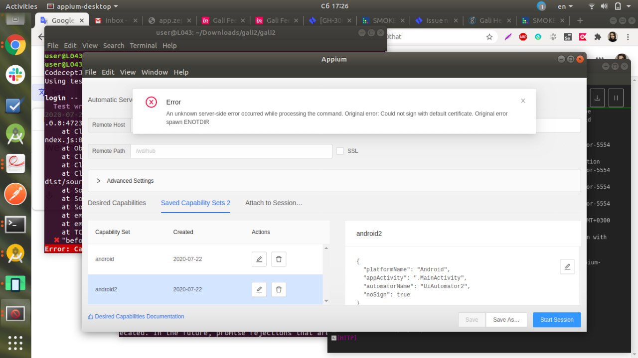Edit the android2 capability set row
The height and width of the screenshot is (358, 638).
[259, 289]
